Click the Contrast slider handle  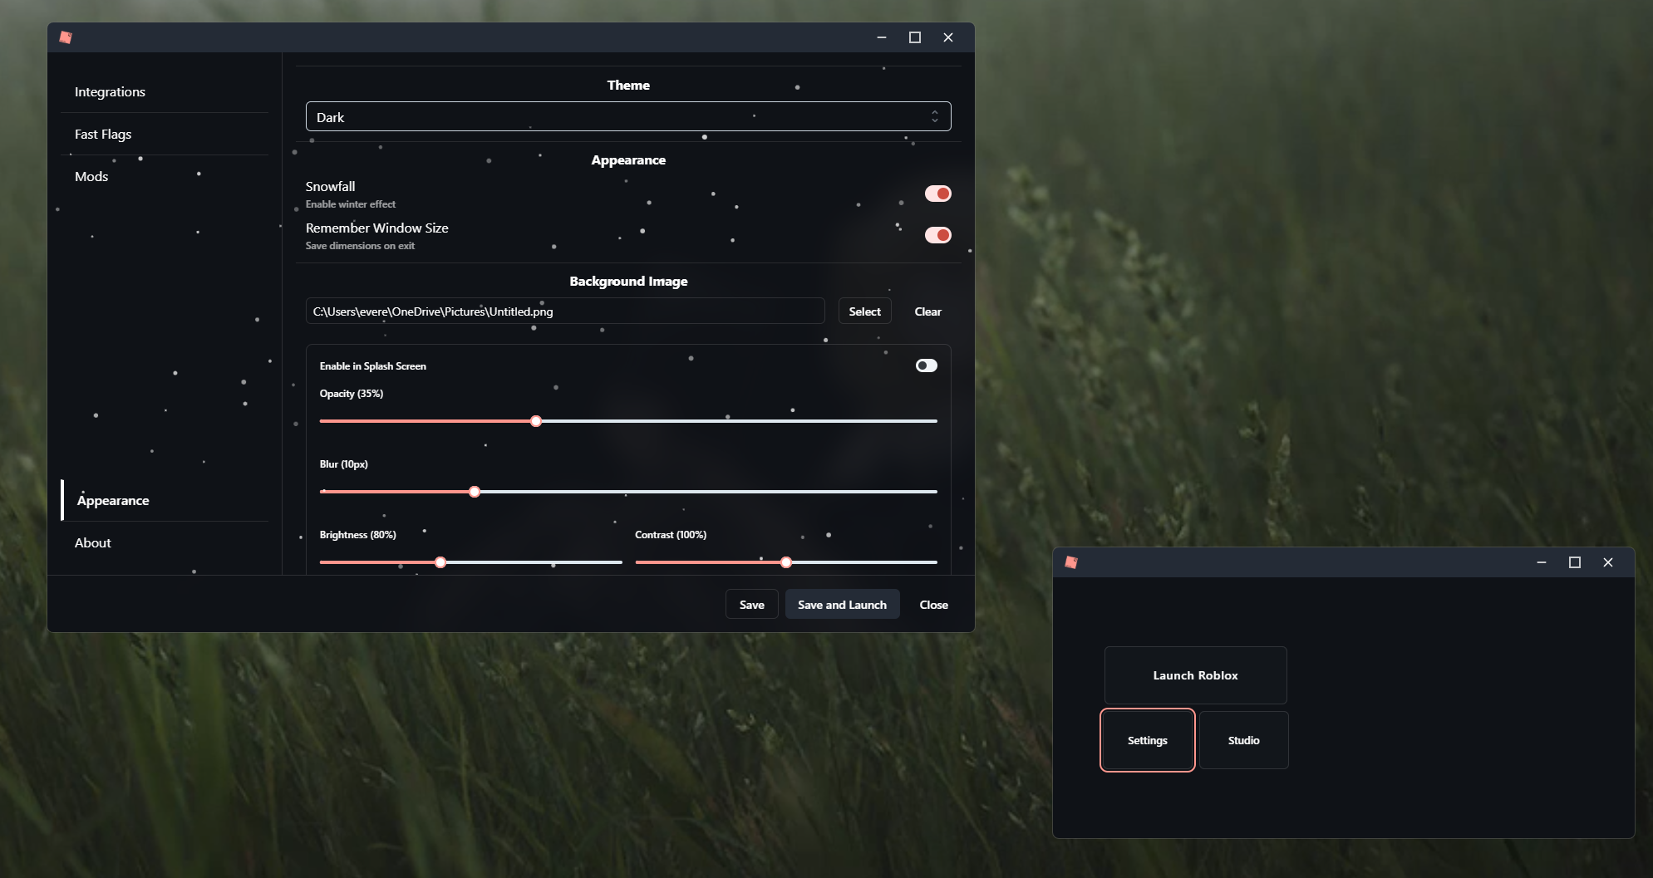click(786, 562)
